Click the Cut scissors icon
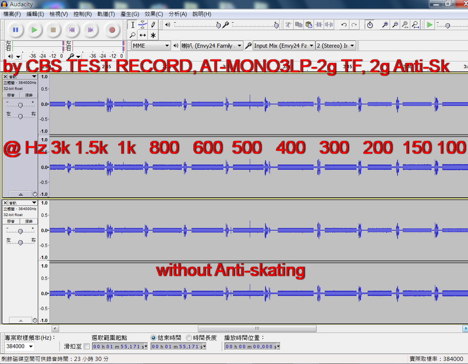Viewport: 468px width, 364px height. coord(288,25)
